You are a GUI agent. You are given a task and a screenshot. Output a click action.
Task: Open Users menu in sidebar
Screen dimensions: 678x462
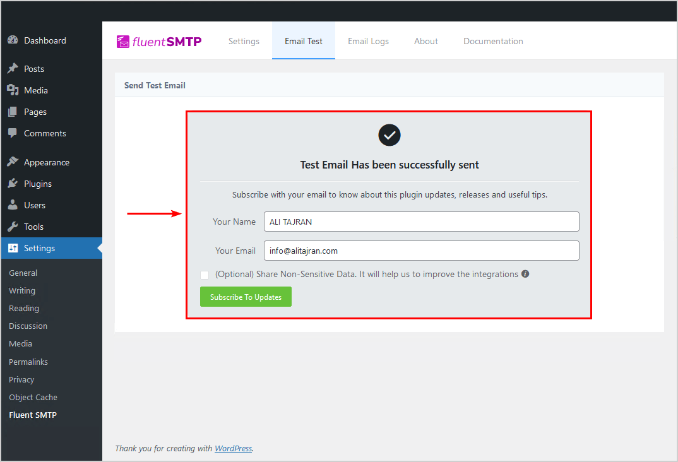coord(35,205)
